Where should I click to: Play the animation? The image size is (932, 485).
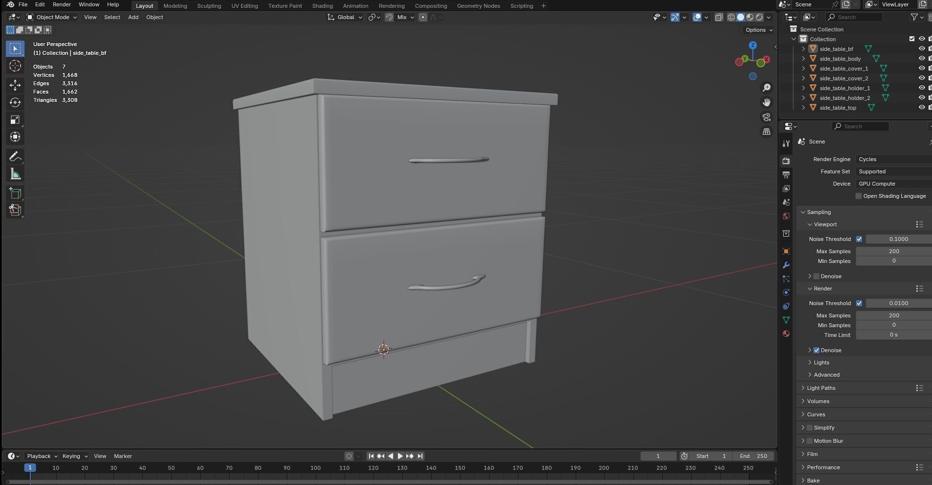click(400, 456)
